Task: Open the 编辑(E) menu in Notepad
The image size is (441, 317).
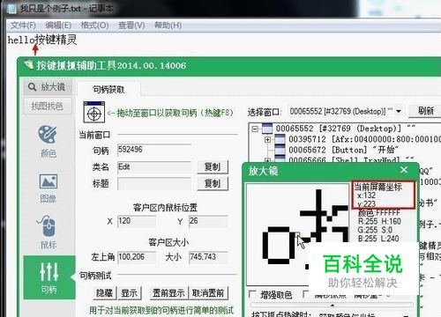Action: 58,26
